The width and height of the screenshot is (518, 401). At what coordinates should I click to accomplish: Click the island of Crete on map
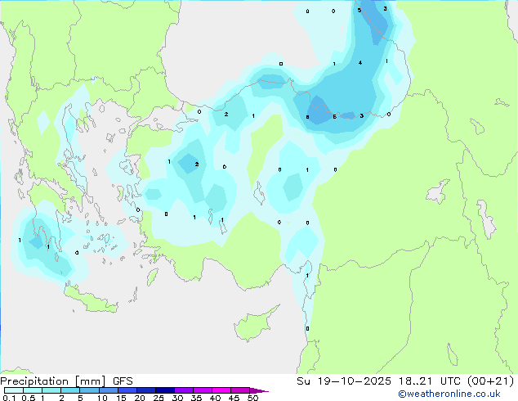90,300
